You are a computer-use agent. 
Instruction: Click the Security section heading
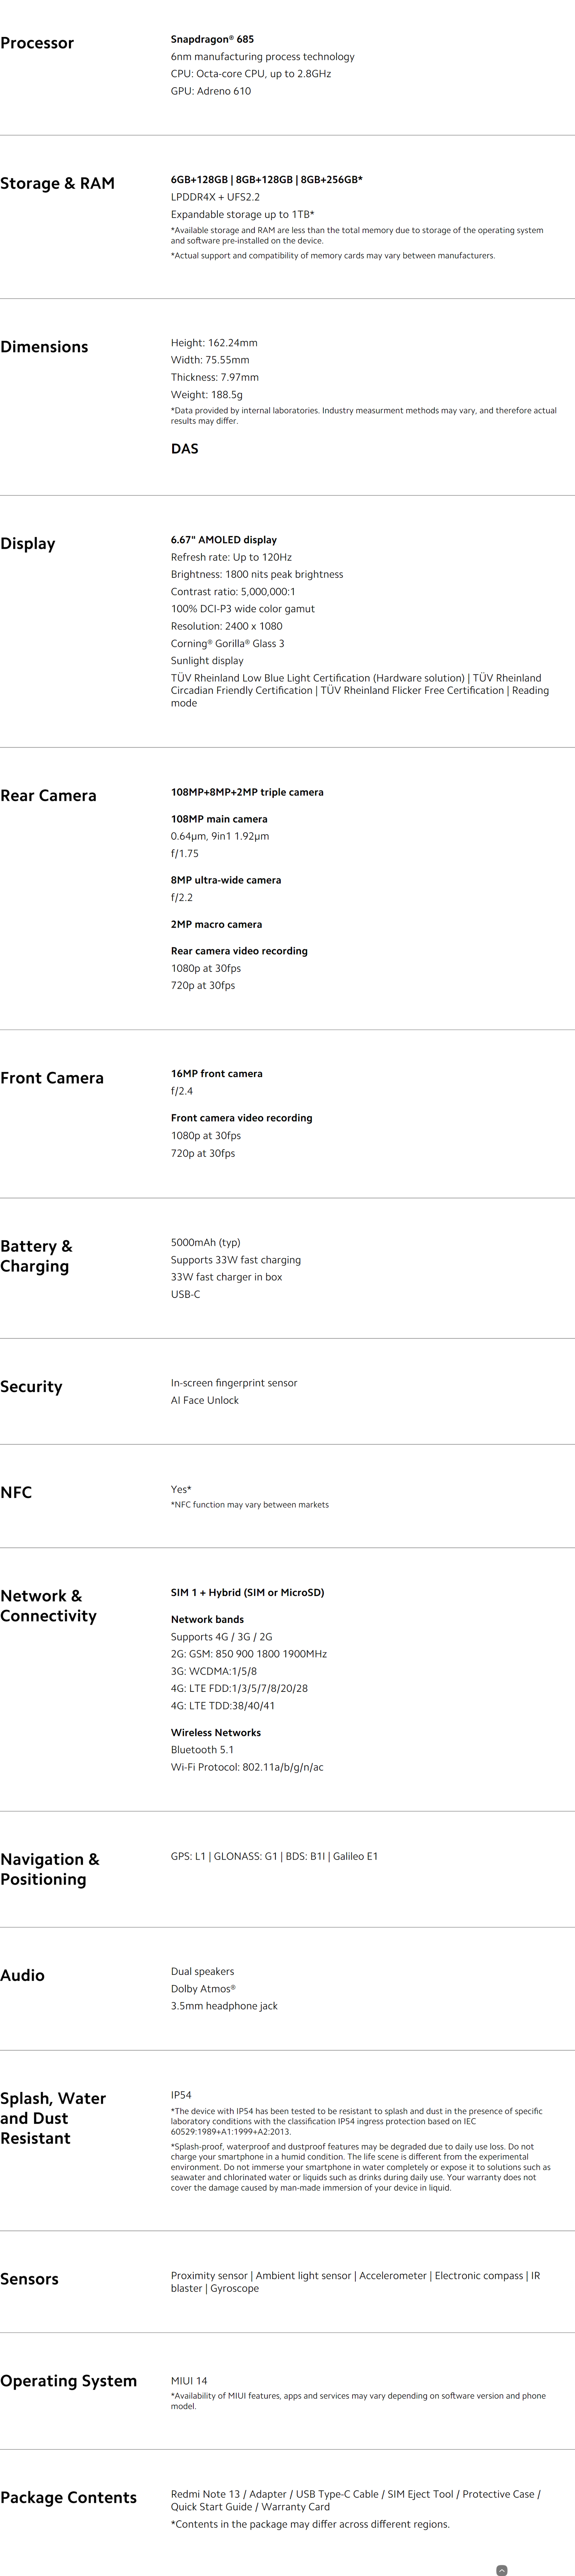click(x=31, y=1387)
